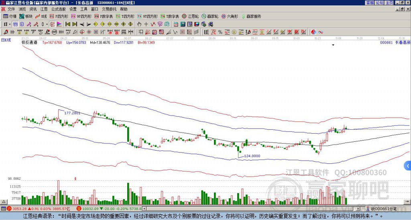Open the 公式选股 menu
Image resolution: width=411 pixels, height=220 pixels.
pos(59,9)
